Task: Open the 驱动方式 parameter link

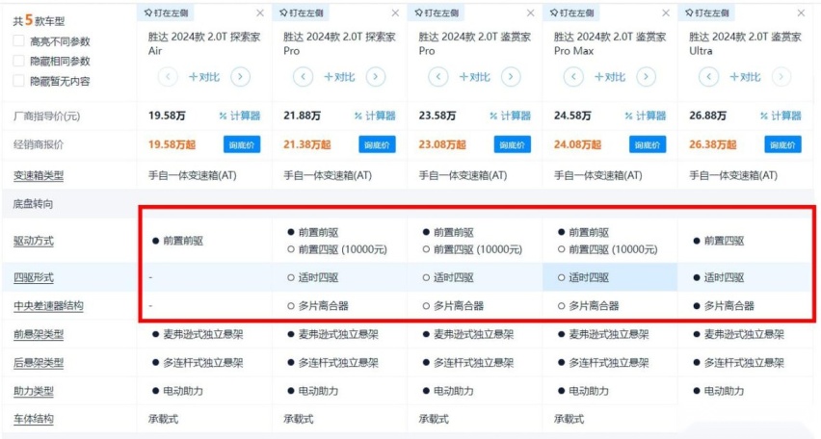Action: [x=34, y=242]
